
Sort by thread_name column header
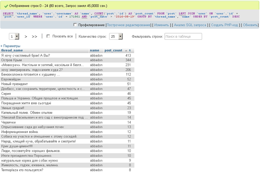point(12,50)
